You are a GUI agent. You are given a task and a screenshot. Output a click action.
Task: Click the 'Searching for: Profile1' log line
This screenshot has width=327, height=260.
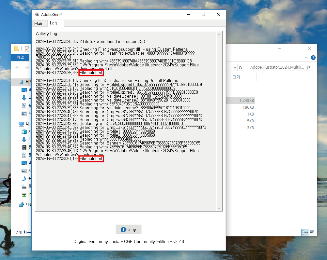pos(95,131)
